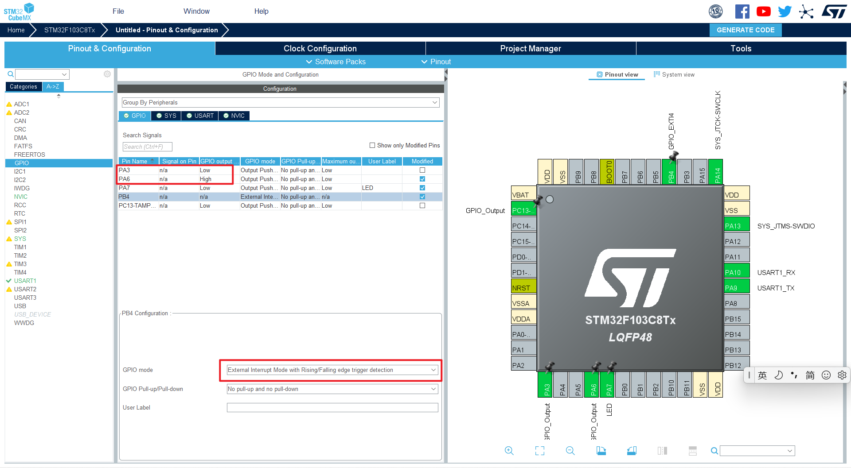Open the Twitter bird icon link
Image resolution: width=851 pixels, height=468 pixels.
coord(785,12)
